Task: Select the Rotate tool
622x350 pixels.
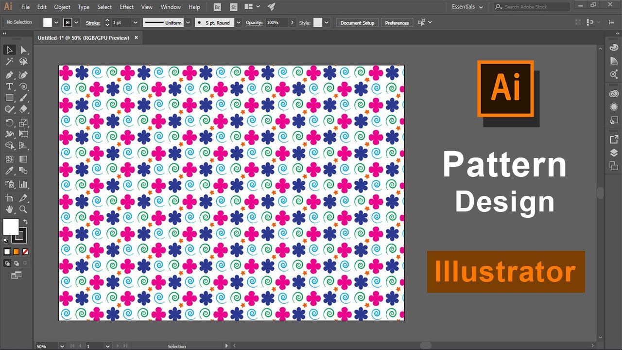Action: tap(9, 122)
